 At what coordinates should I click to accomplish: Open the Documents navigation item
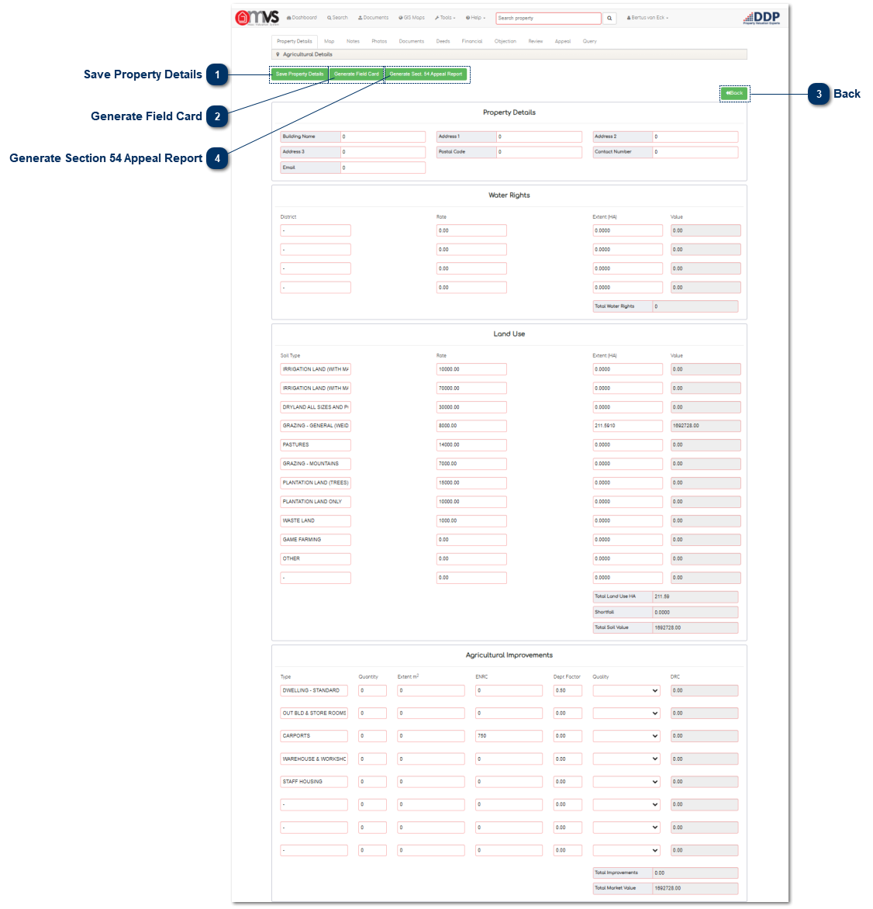click(x=374, y=18)
